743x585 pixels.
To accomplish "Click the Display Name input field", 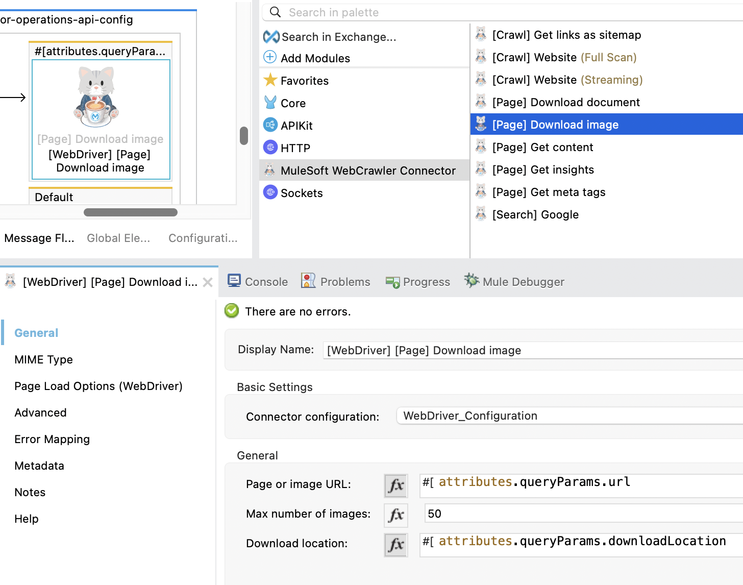I will (533, 350).
